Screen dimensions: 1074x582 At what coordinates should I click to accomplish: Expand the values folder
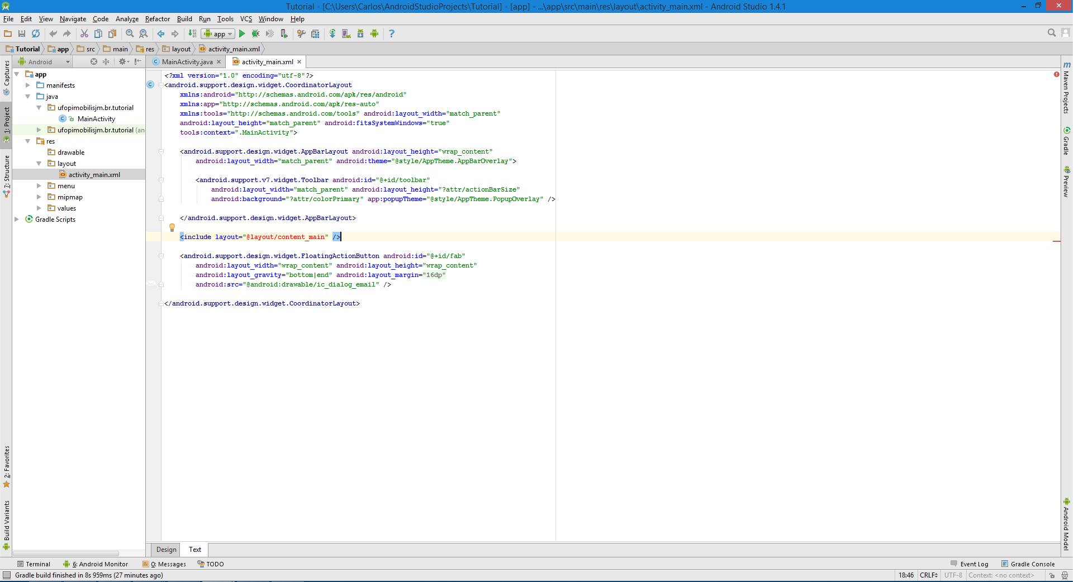point(39,208)
